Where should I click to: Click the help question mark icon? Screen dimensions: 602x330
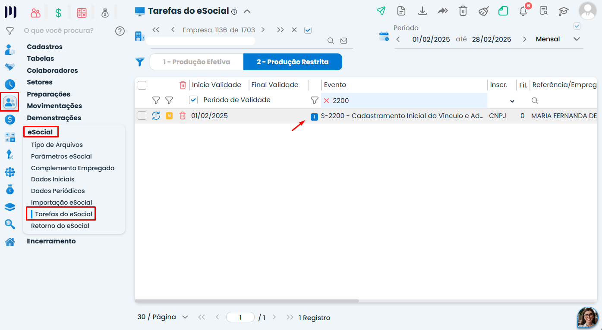click(x=120, y=31)
